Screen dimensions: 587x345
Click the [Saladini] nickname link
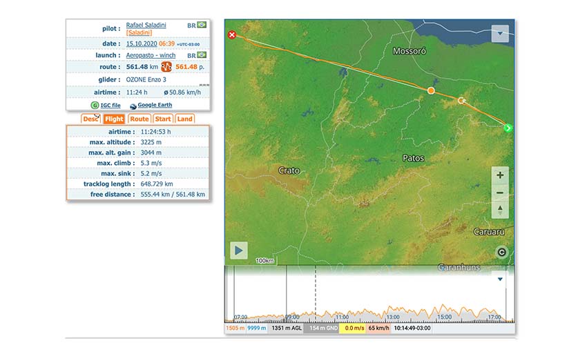[x=139, y=32]
